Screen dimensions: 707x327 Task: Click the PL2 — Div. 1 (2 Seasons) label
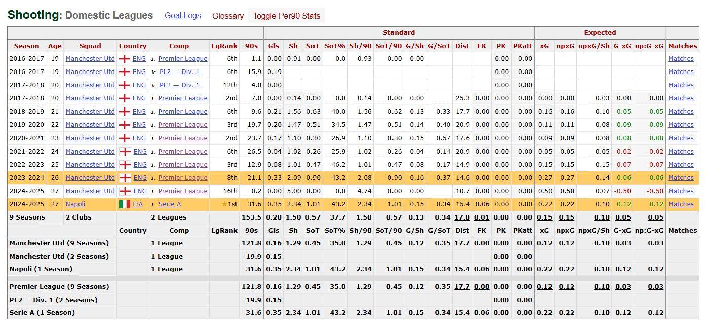pos(53,300)
